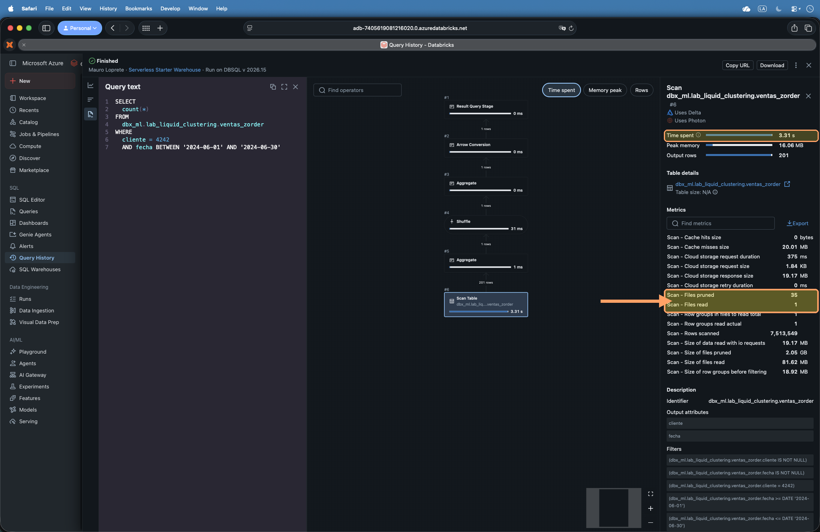
Task: Click the Download button
Action: point(772,65)
